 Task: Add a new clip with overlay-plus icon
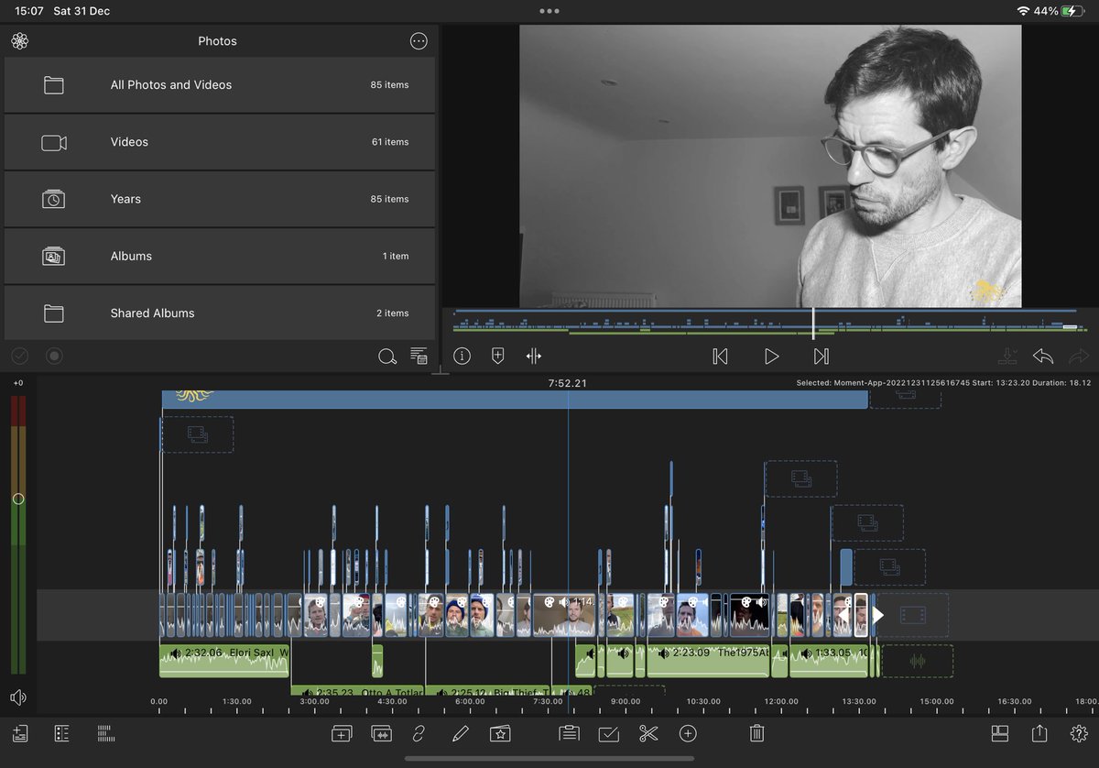342,733
